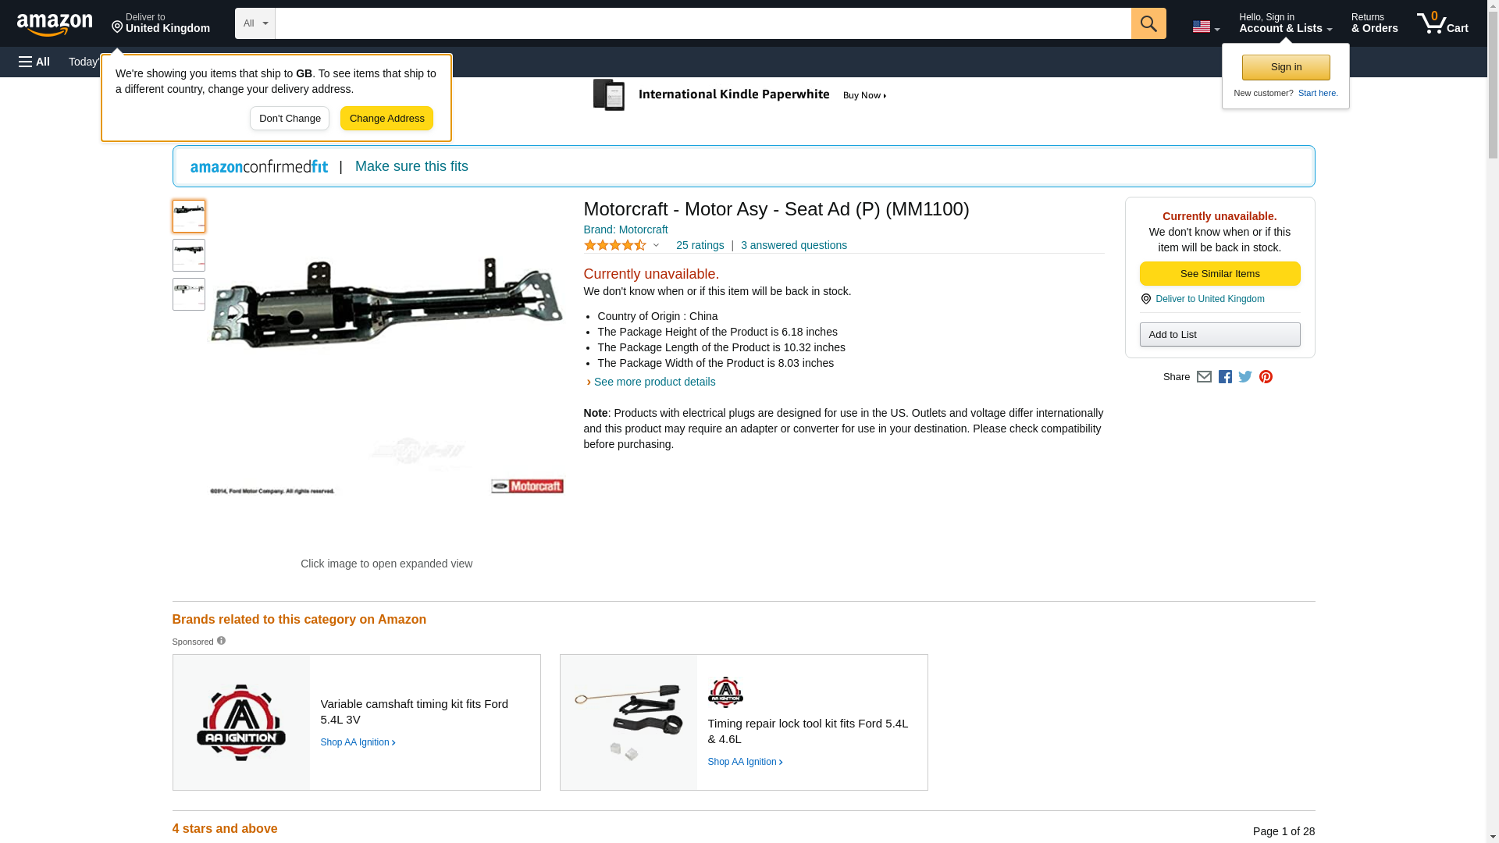Screen dimensions: 1499x843
Task: Click the Amazon logo
Action: (x=55, y=23)
